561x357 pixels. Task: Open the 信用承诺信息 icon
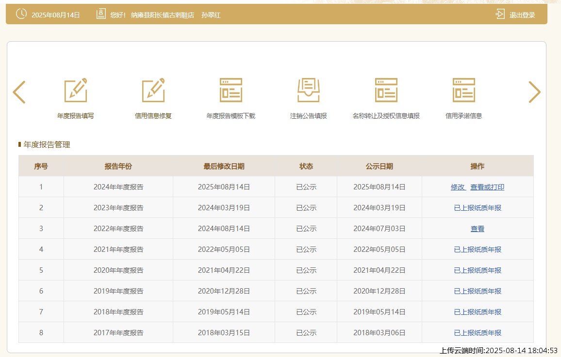463,90
